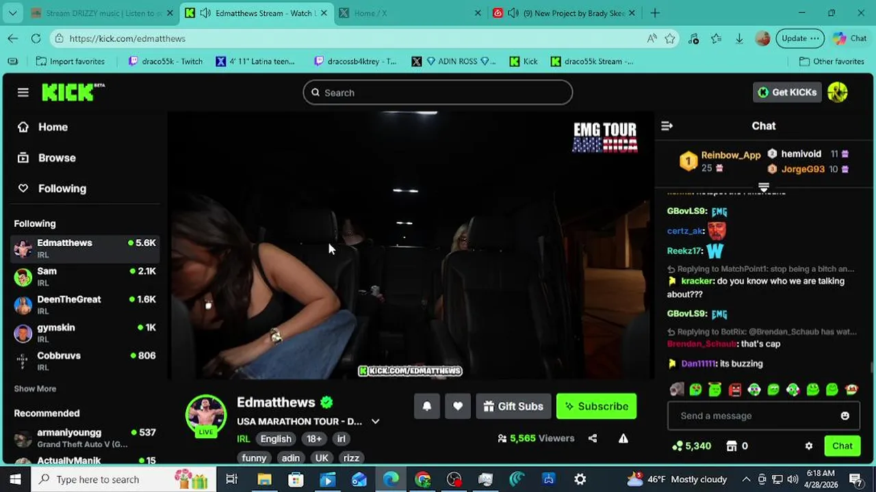
Task: Collapse the chat panel
Action: pyautogui.click(x=667, y=126)
